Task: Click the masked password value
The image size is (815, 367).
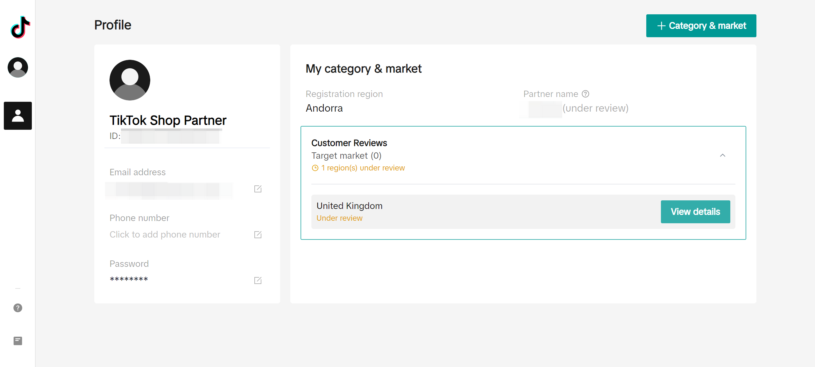Action: (129, 280)
